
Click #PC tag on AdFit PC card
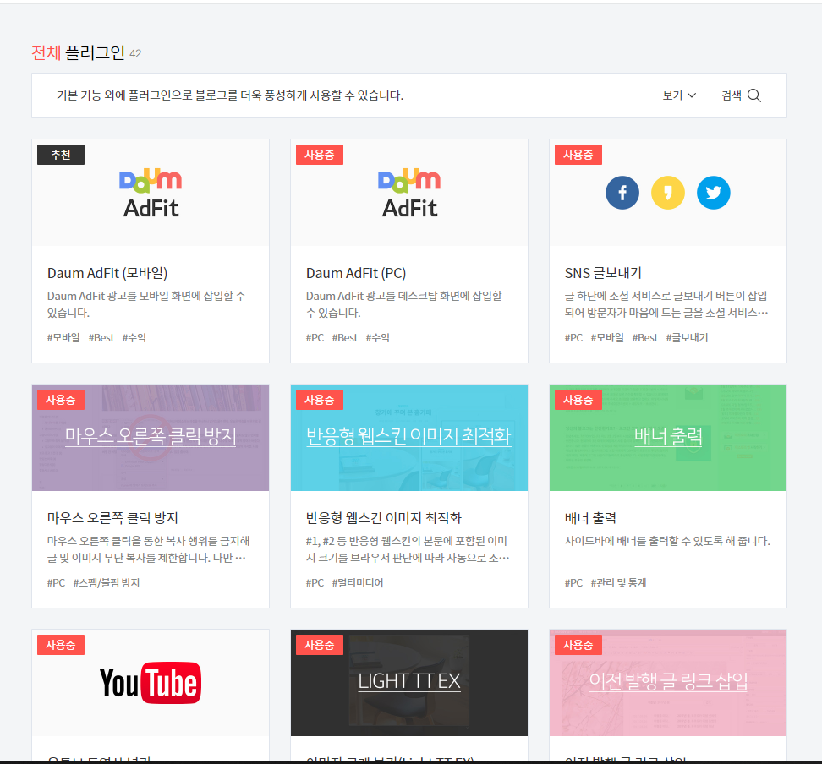pos(315,338)
